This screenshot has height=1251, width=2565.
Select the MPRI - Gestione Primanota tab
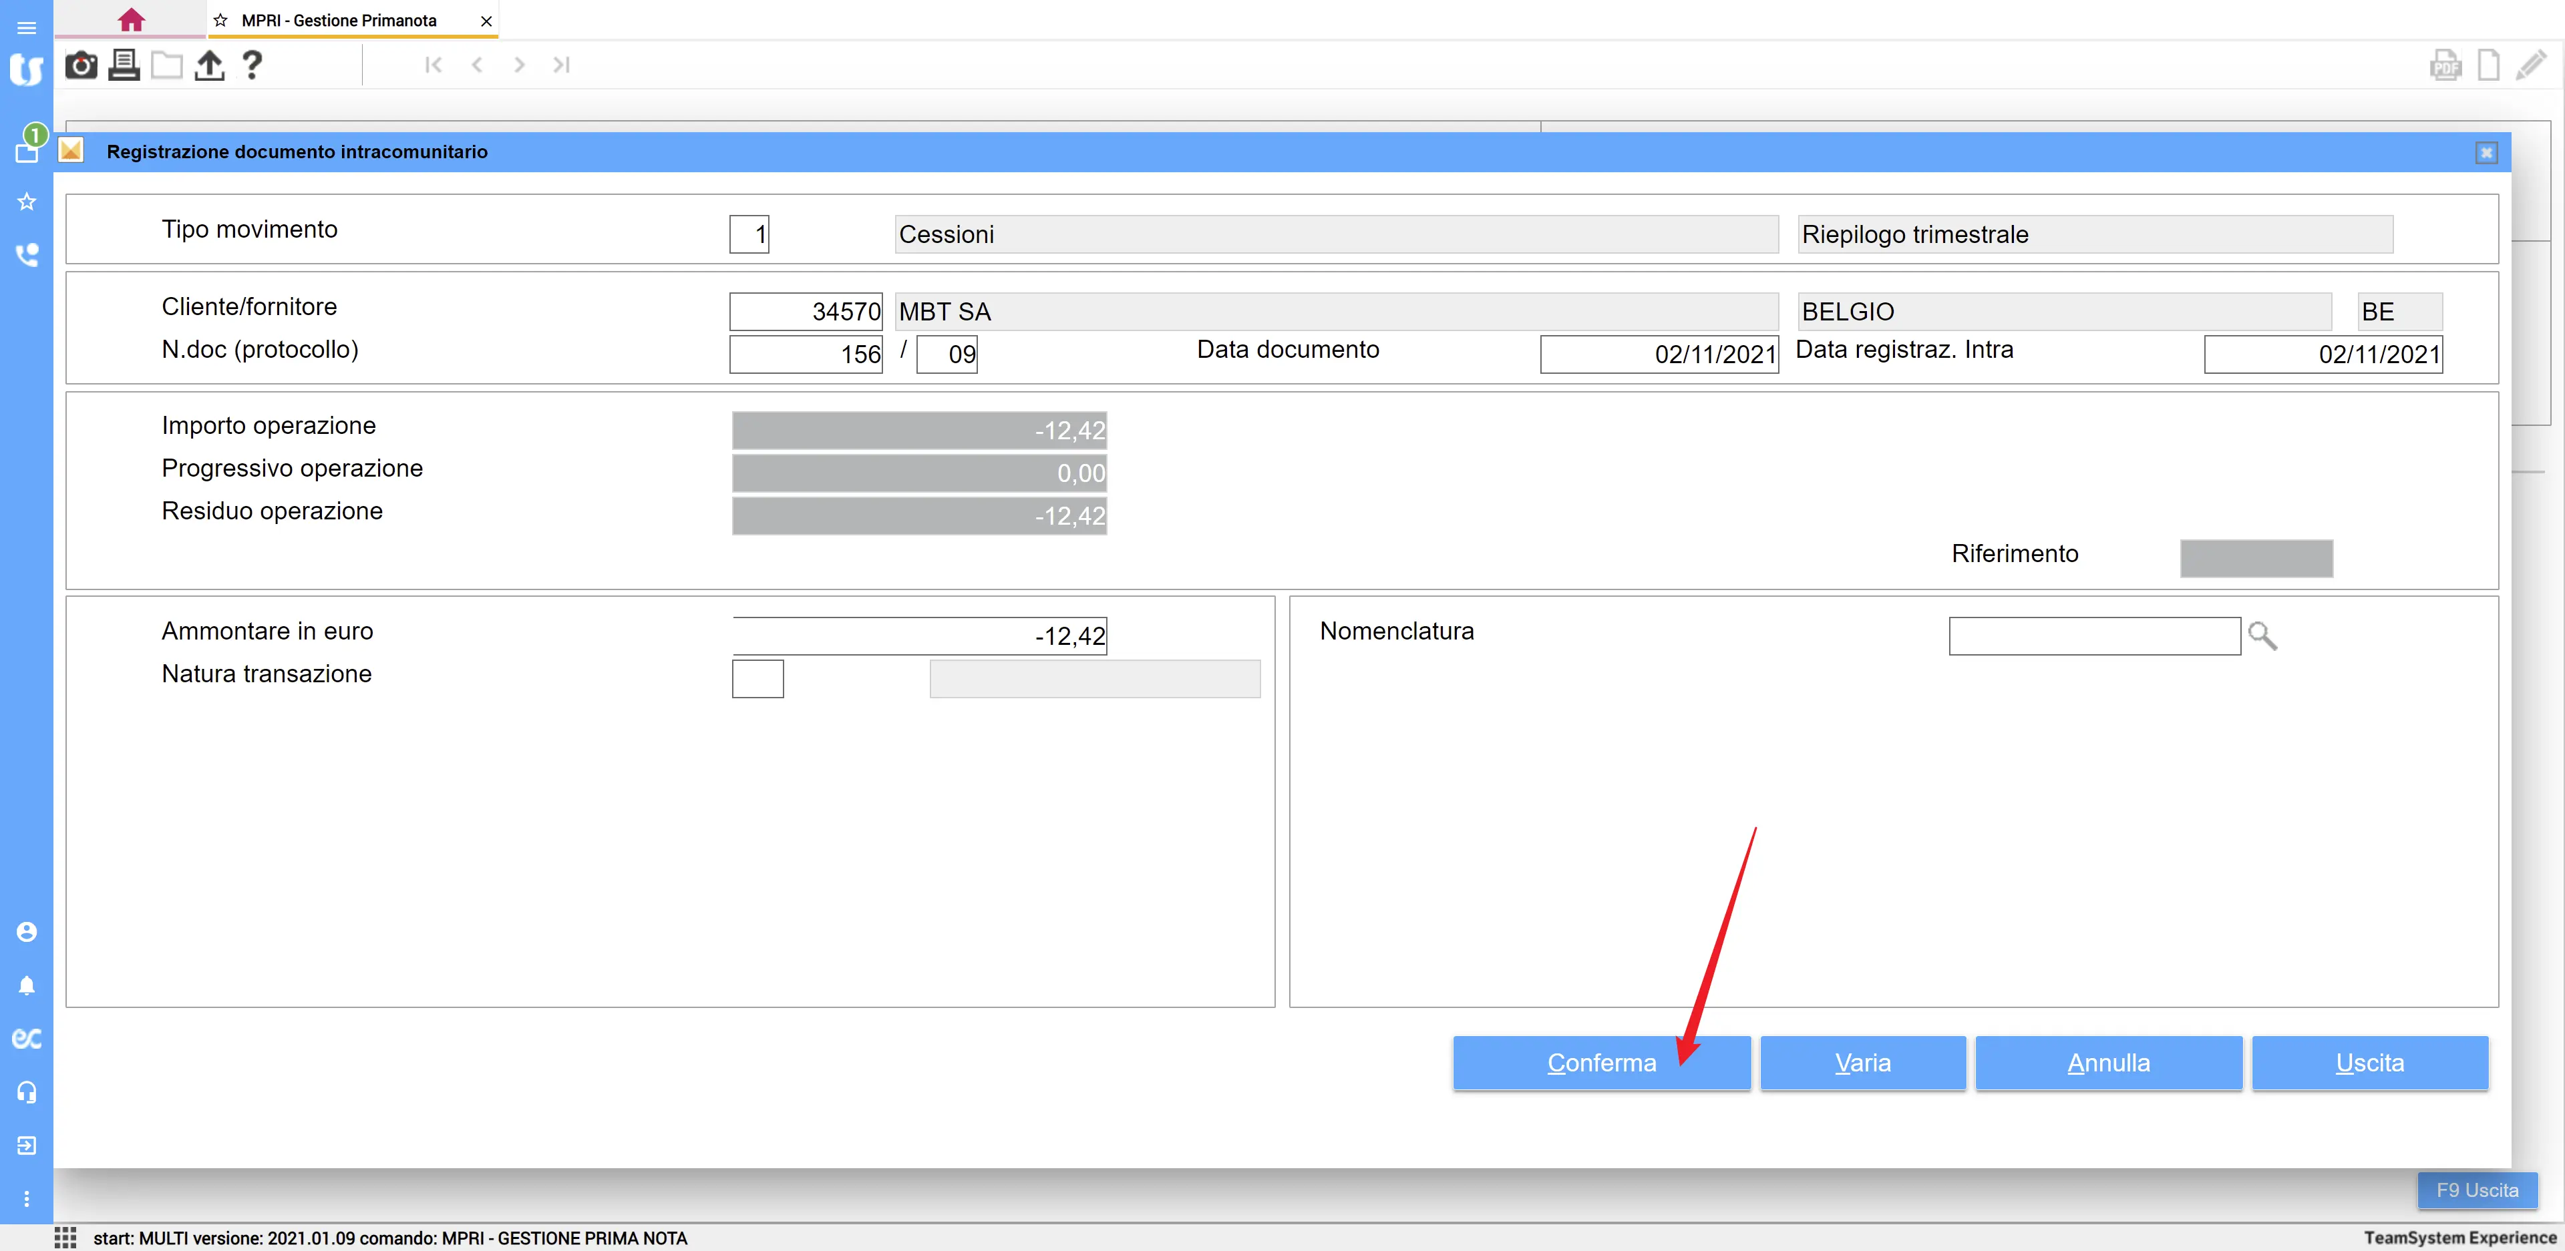(x=339, y=21)
